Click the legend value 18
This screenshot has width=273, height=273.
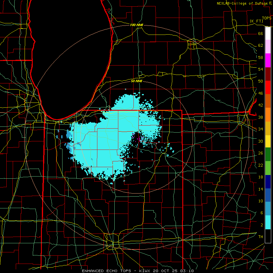[x=261, y=177]
